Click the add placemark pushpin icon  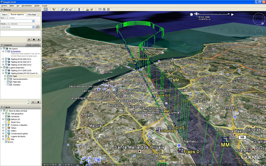[x=54, y=9]
